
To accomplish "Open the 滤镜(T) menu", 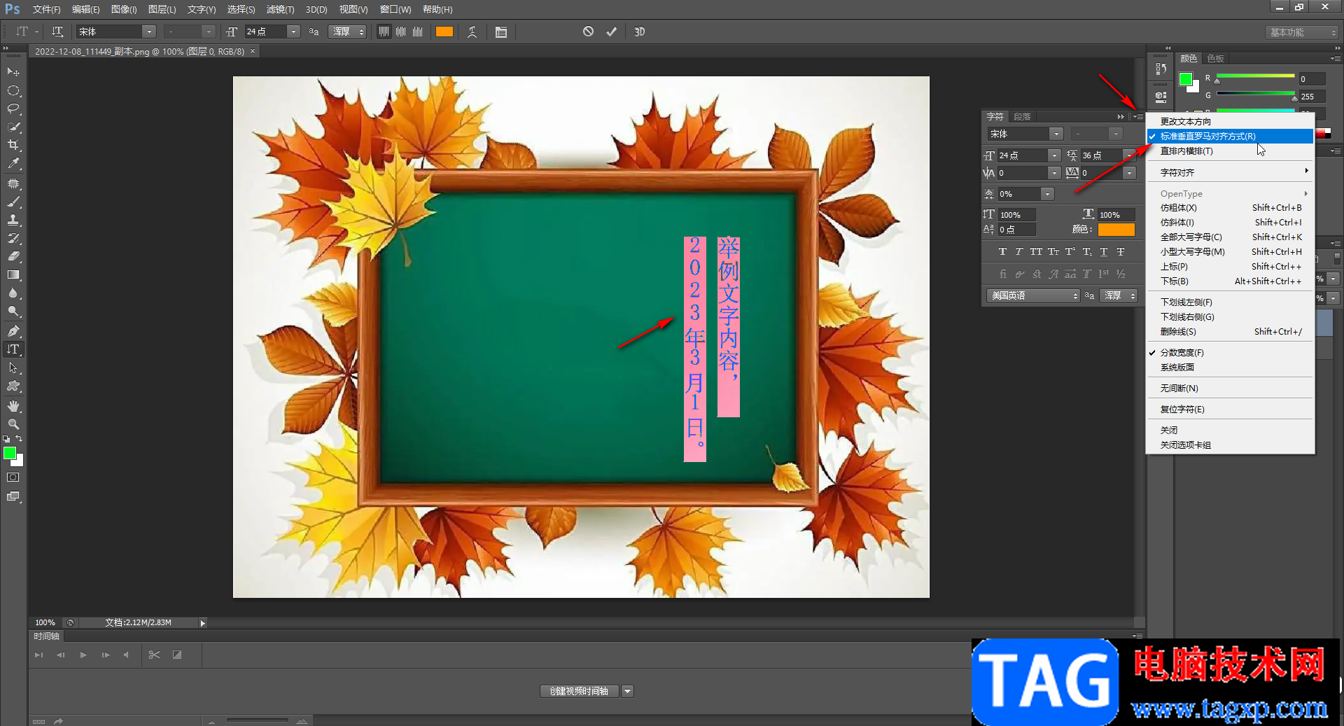I will (280, 9).
